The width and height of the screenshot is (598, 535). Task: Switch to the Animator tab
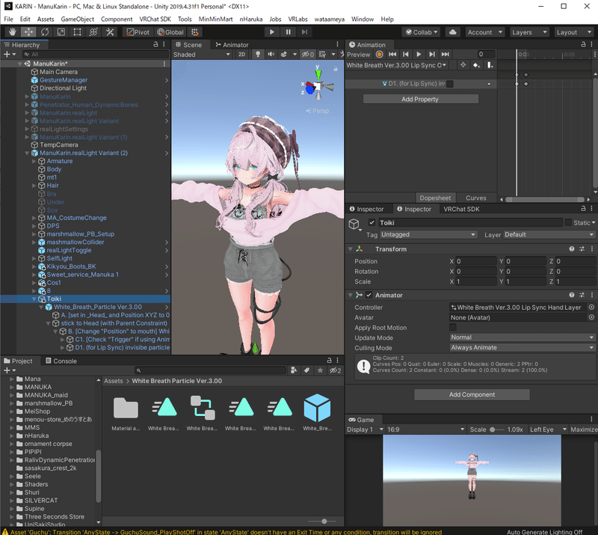tap(232, 45)
